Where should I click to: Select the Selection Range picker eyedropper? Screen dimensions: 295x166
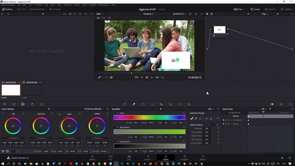(192, 119)
